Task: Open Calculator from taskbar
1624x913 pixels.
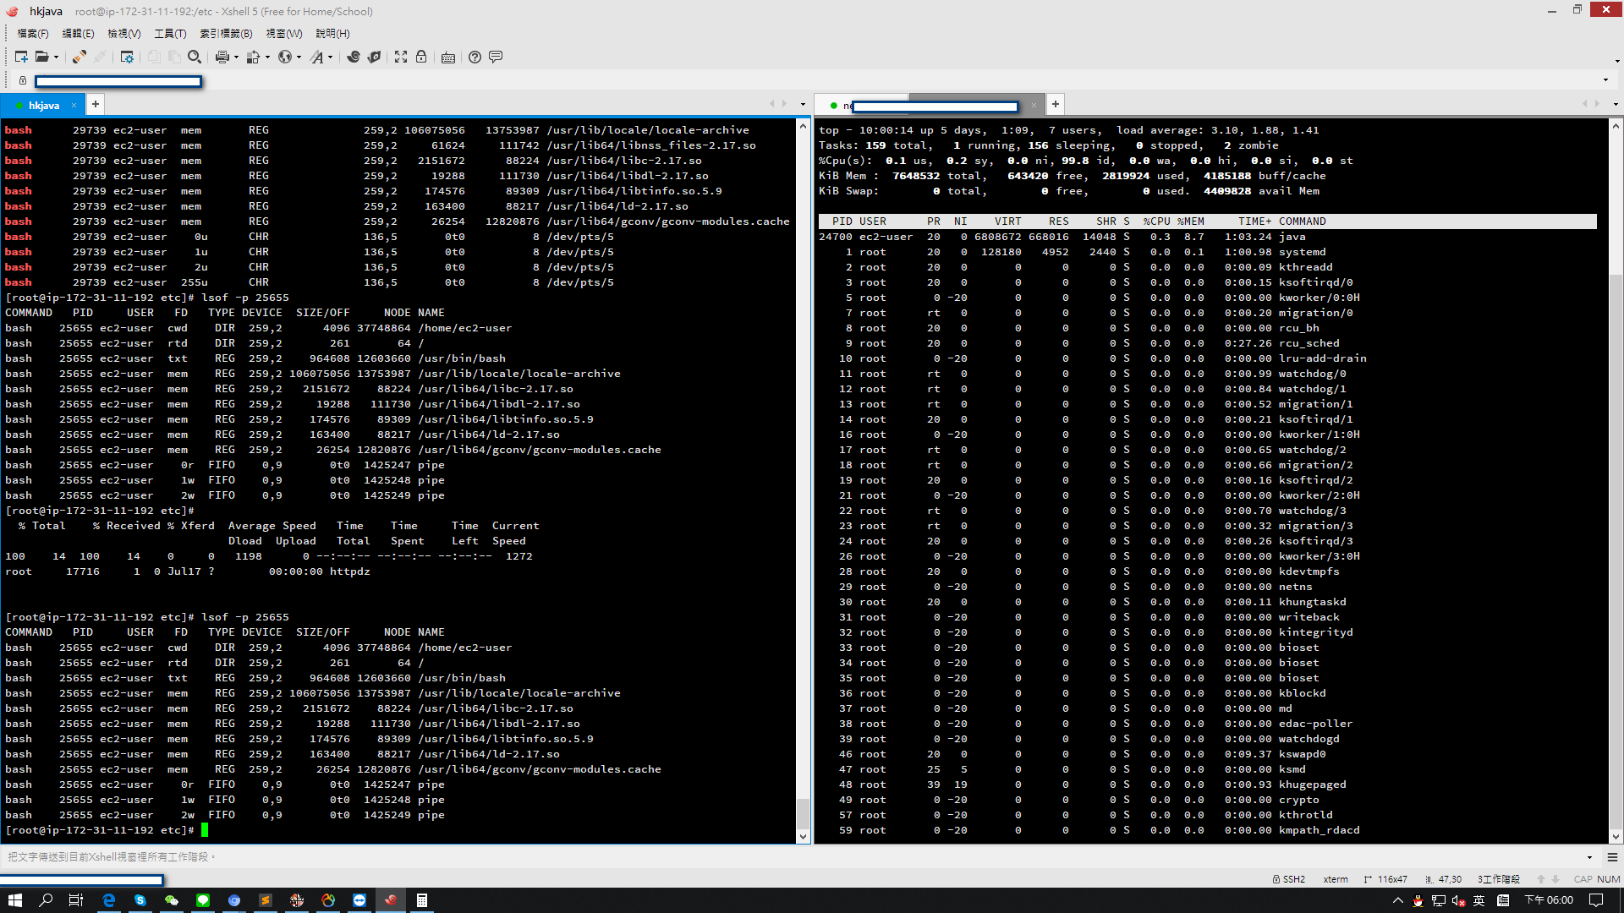Action: (x=422, y=900)
